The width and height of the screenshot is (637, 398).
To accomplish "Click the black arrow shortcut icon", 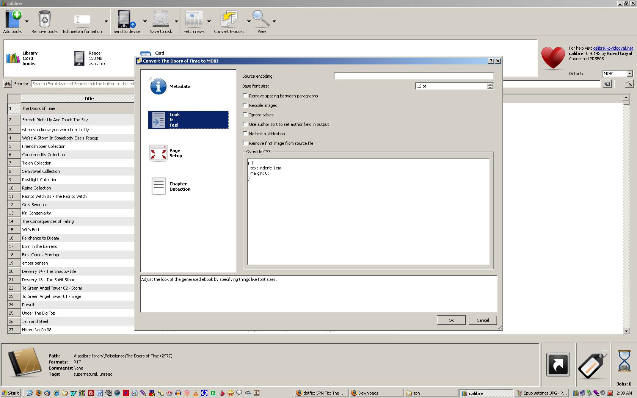I will click(558, 365).
